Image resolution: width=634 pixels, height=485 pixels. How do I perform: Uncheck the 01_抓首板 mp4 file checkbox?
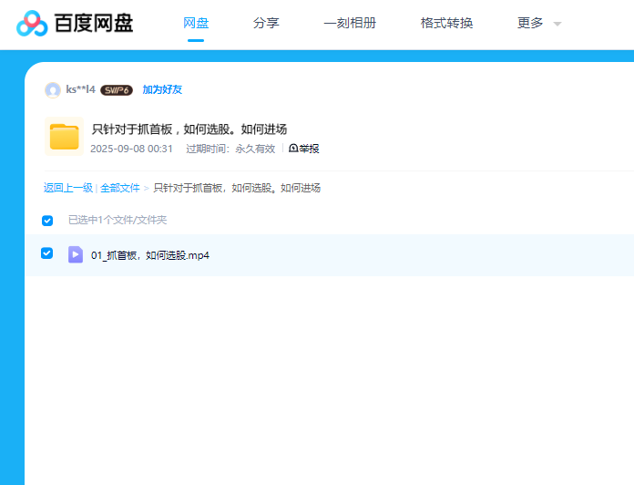coord(47,253)
